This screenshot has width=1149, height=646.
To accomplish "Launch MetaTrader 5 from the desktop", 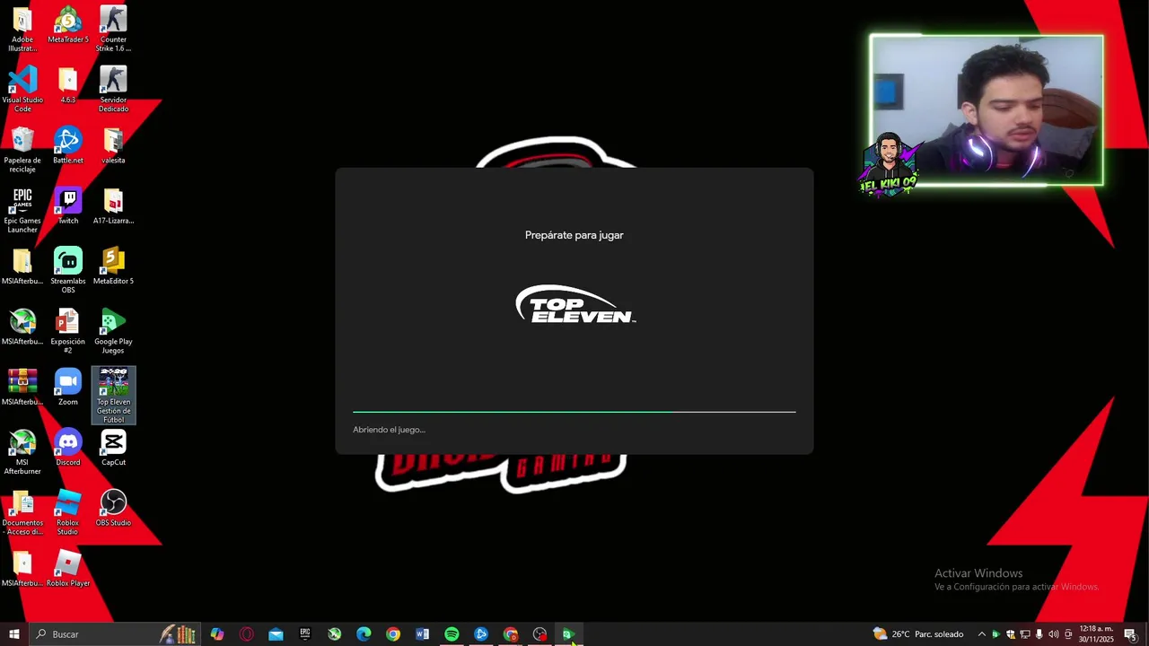I will (68, 25).
